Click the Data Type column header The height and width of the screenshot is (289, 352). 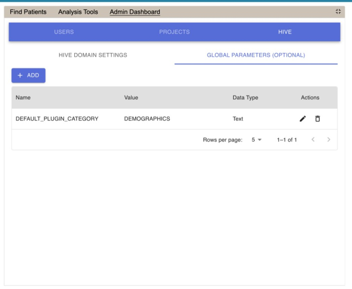(x=245, y=98)
